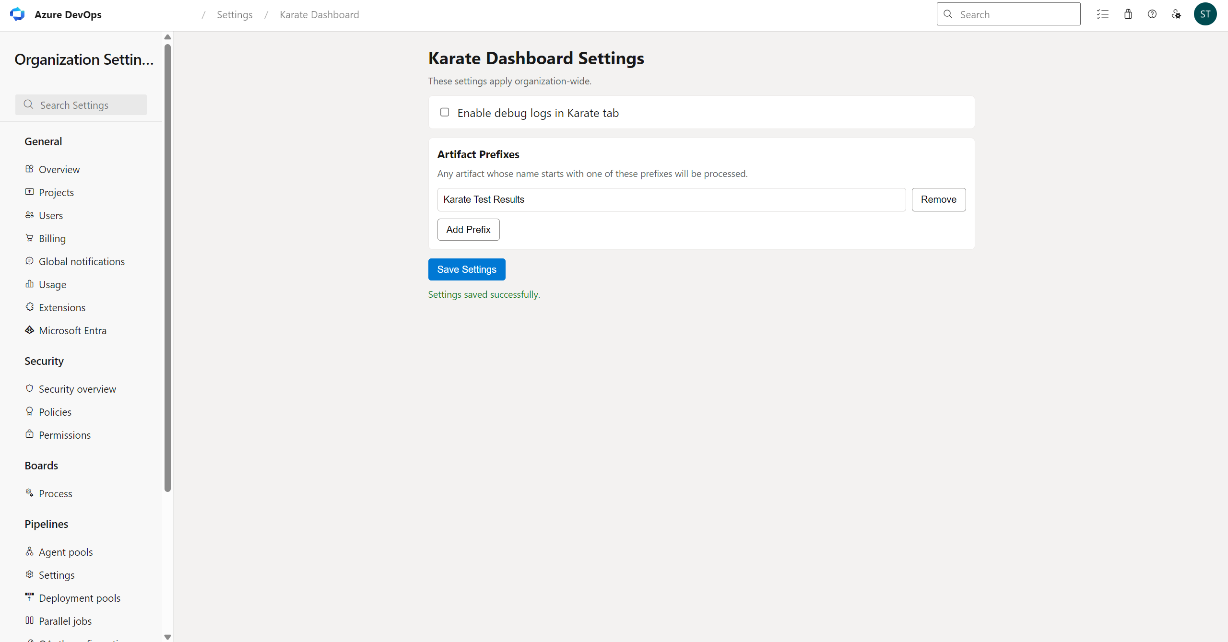Click the sidebar scrollbar down arrow
The image size is (1228, 642).
point(167,637)
